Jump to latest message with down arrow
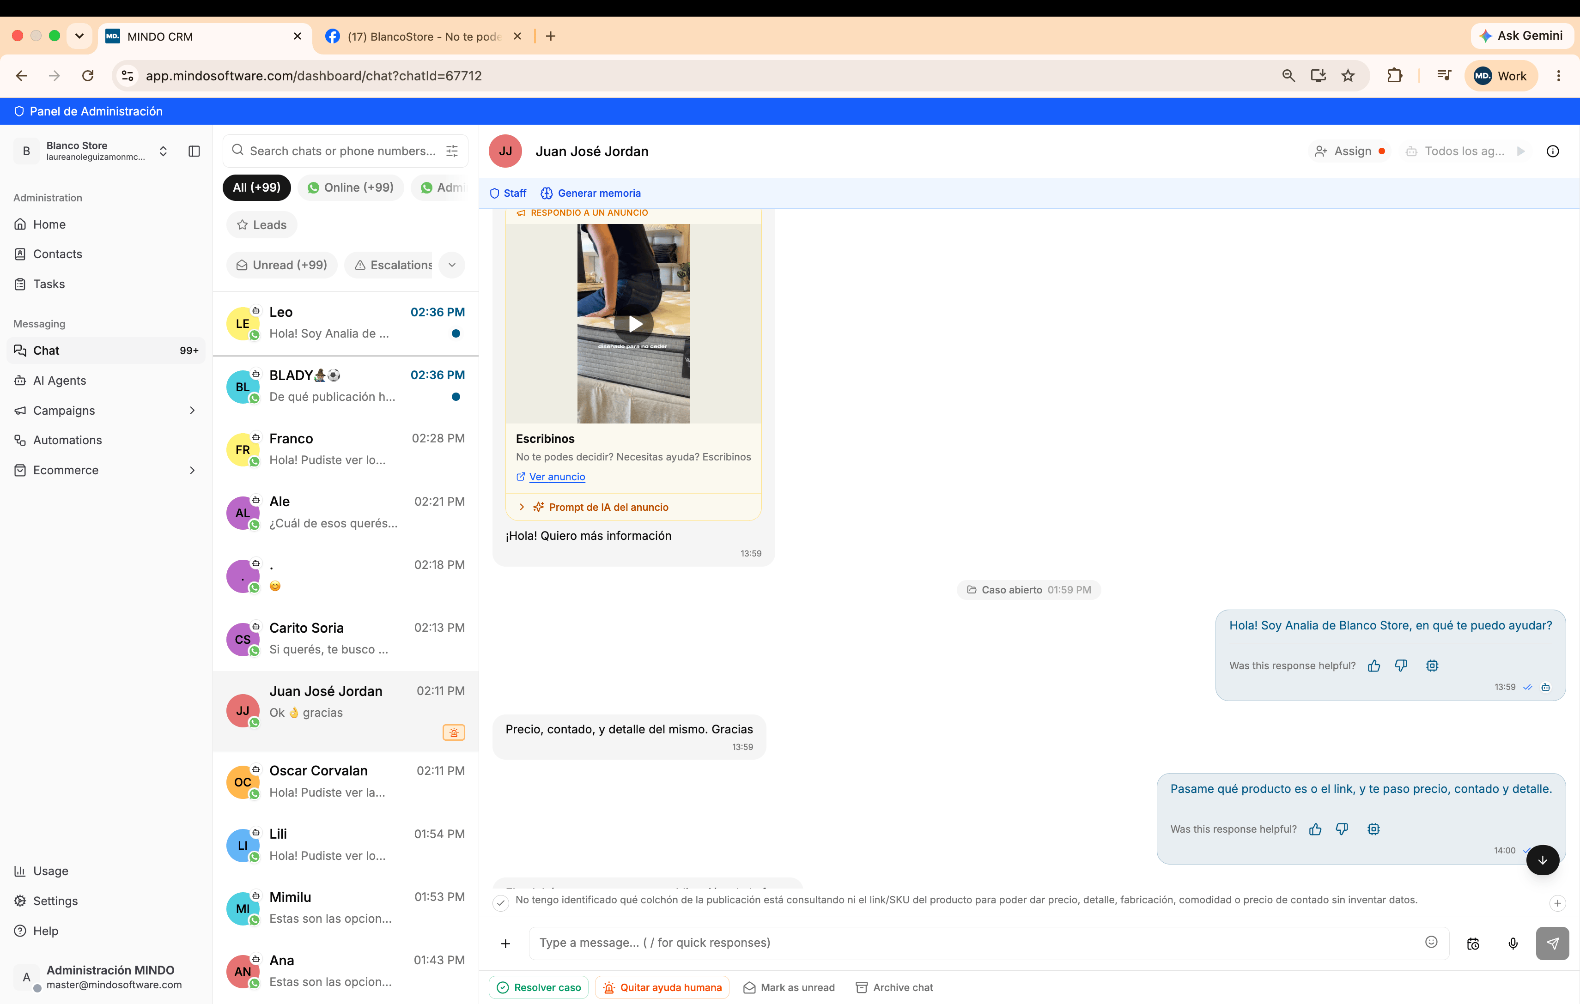 (x=1542, y=860)
